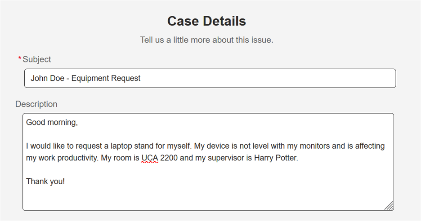Click the room number 2200
Viewport: 421px width, 221px height.
(x=169, y=158)
